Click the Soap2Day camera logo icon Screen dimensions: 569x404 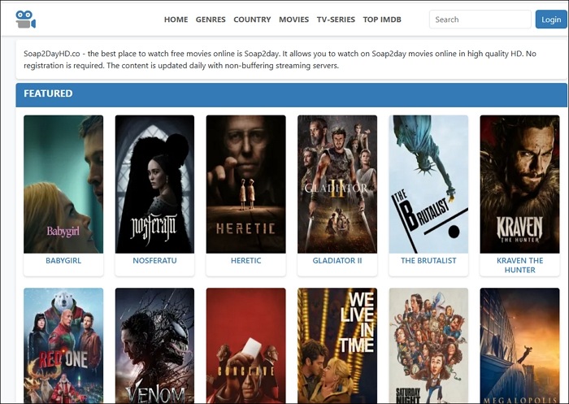25,19
